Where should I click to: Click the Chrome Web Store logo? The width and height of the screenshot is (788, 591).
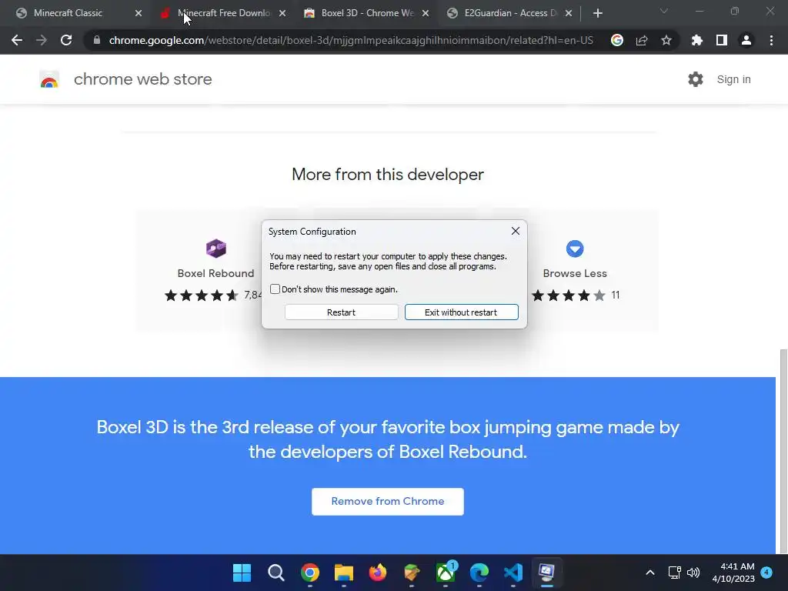click(x=49, y=79)
